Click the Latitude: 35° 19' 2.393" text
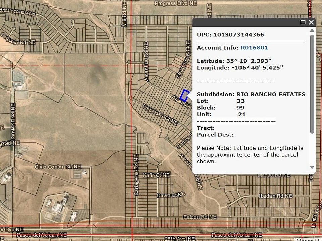322x241 pixels. coord(234,61)
